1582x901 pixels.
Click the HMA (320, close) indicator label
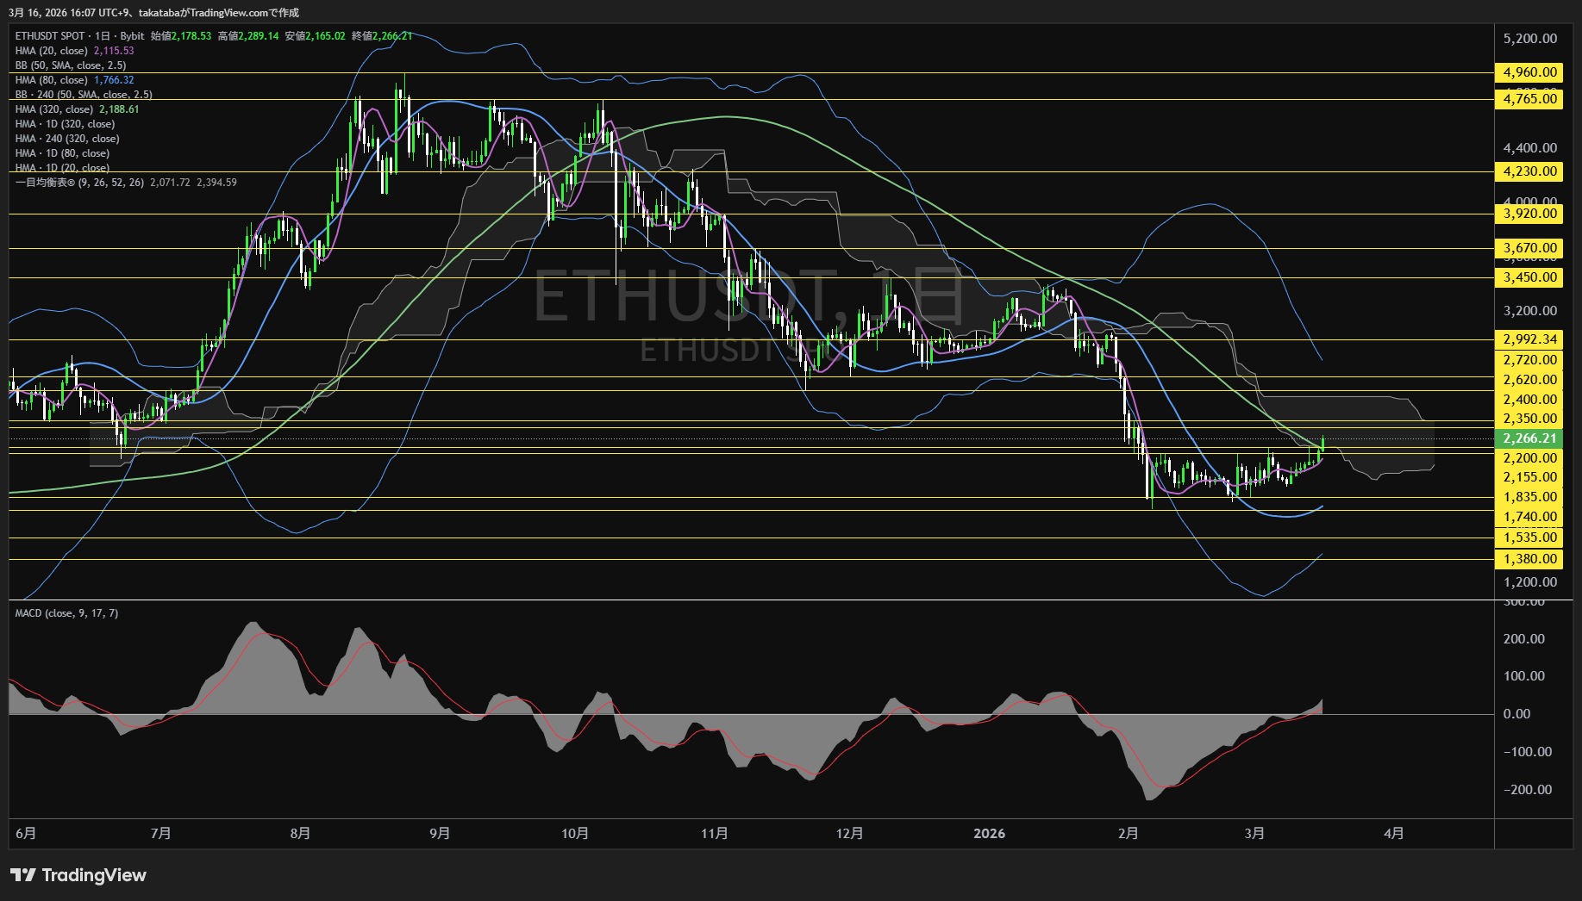click(x=54, y=109)
